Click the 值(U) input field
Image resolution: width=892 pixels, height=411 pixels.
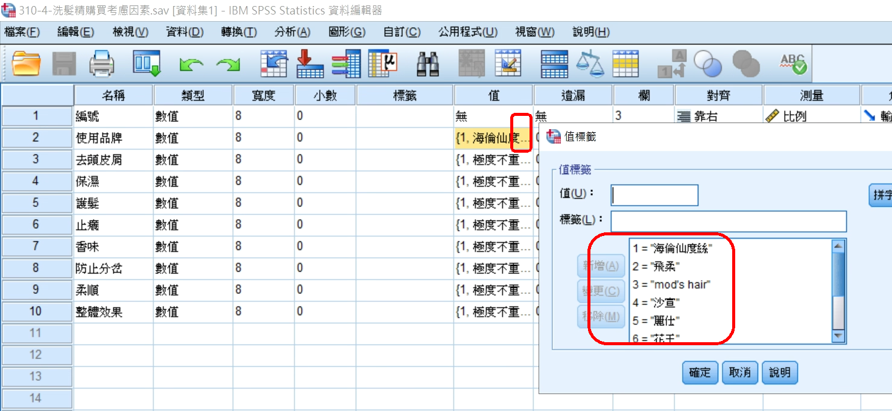(x=654, y=195)
